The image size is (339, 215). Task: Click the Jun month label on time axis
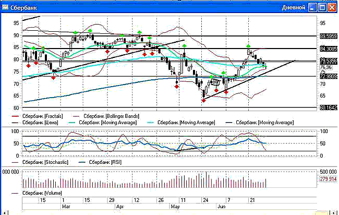coord(222,207)
